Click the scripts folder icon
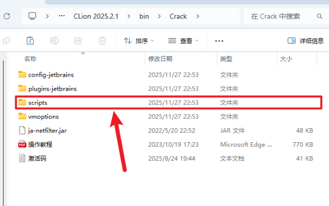 pyautogui.click(x=22, y=102)
